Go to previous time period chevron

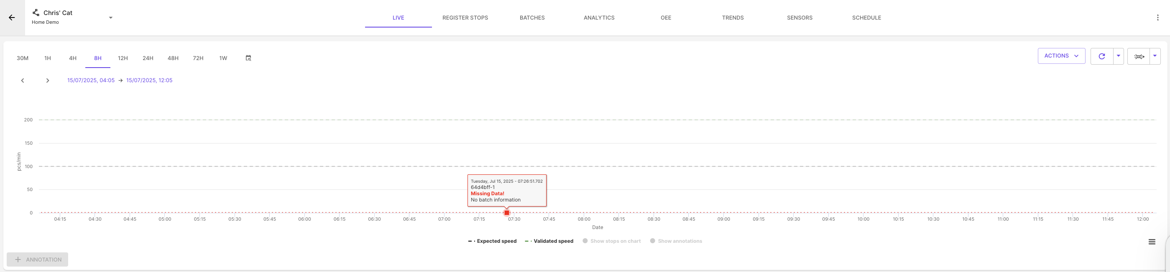click(22, 81)
